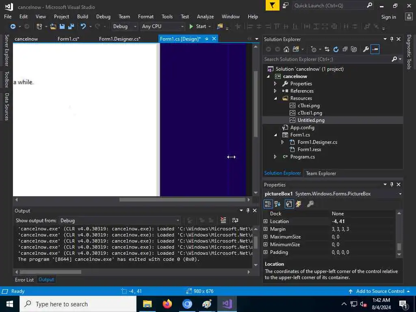Show Events lightning bolt in Properties panel
This screenshot has width=416, height=312.
[299, 204]
